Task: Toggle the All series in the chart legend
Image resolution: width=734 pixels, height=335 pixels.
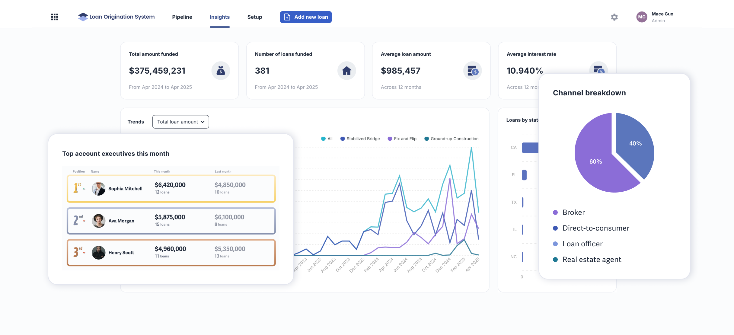Action: [327, 139]
